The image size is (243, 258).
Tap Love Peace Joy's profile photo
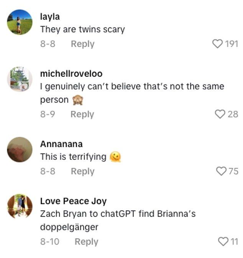tap(20, 206)
